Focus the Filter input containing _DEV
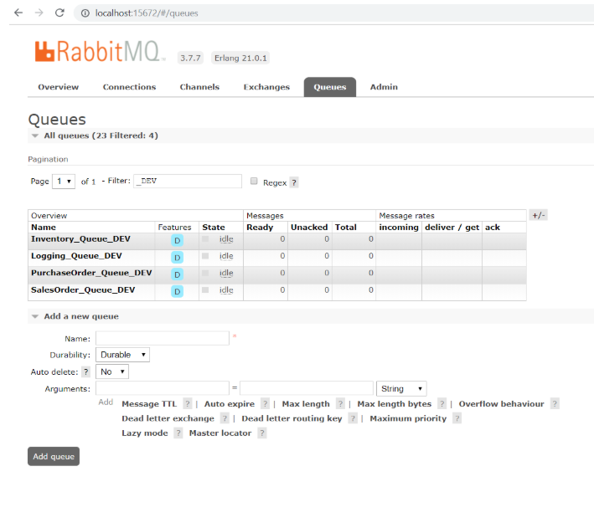This screenshot has width=594, height=507. click(188, 182)
